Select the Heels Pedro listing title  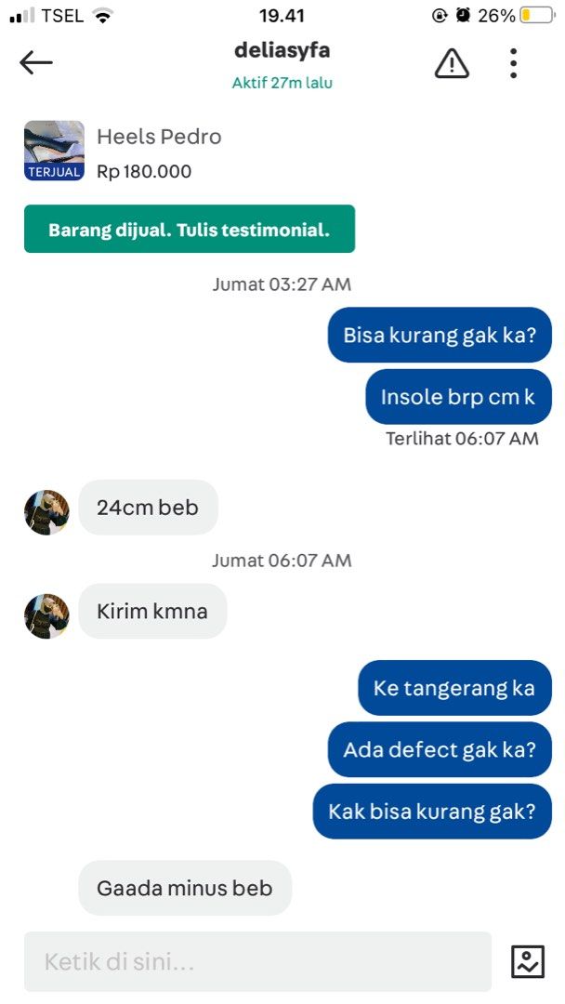[159, 137]
